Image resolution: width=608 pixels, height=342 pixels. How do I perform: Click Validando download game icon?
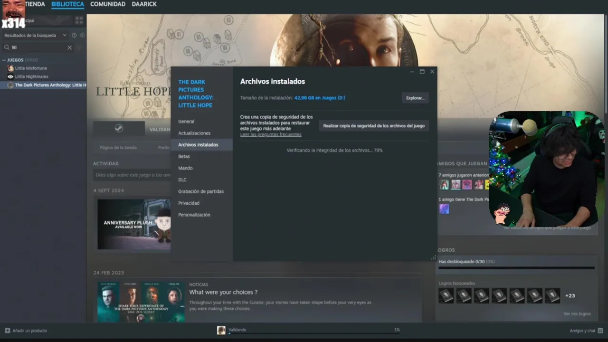[221, 331]
